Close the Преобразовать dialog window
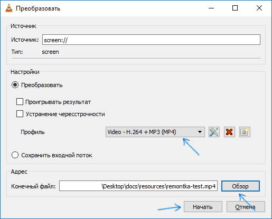Viewport: 272px width, 219px height. [x=259, y=8]
